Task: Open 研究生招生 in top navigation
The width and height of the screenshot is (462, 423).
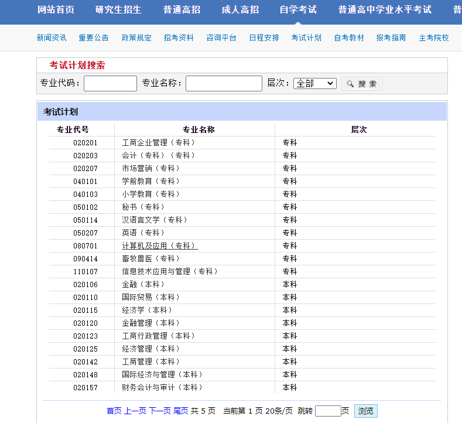Action: click(x=118, y=10)
